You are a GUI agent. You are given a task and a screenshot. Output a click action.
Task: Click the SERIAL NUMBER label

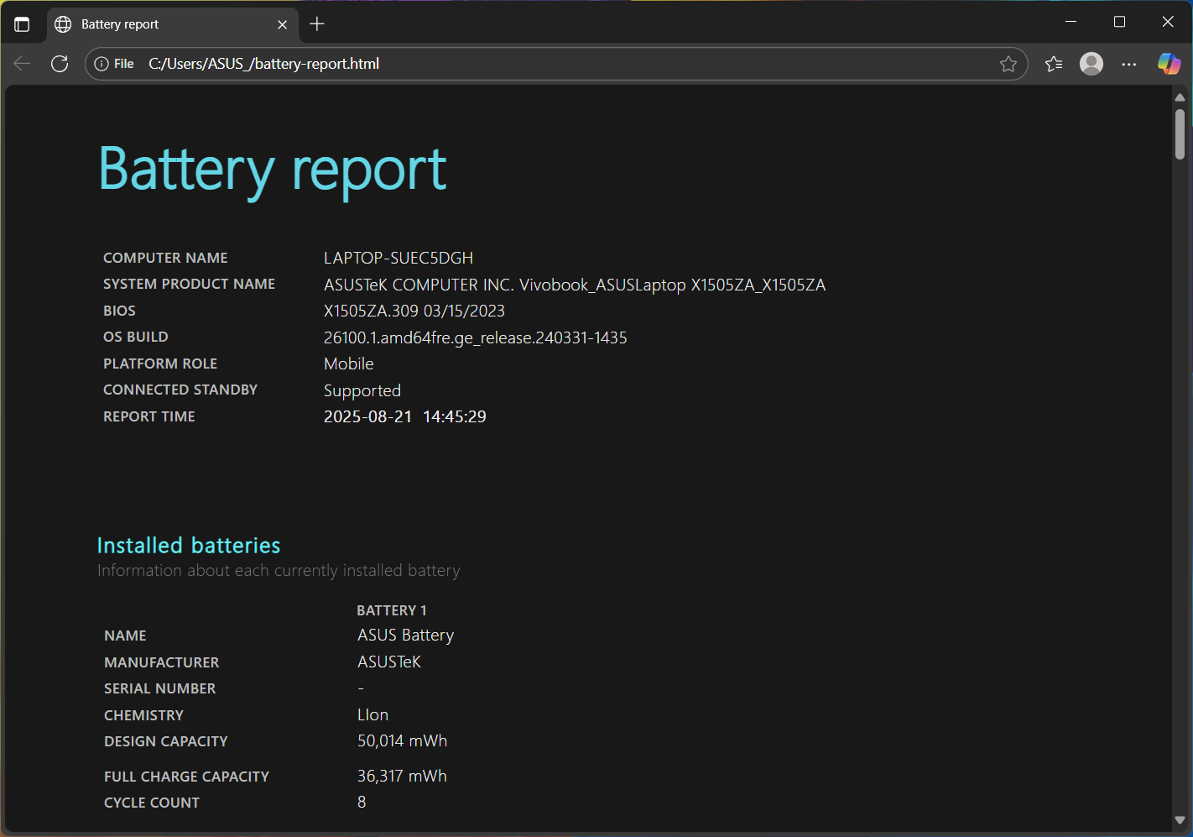[x=160, y=688]
